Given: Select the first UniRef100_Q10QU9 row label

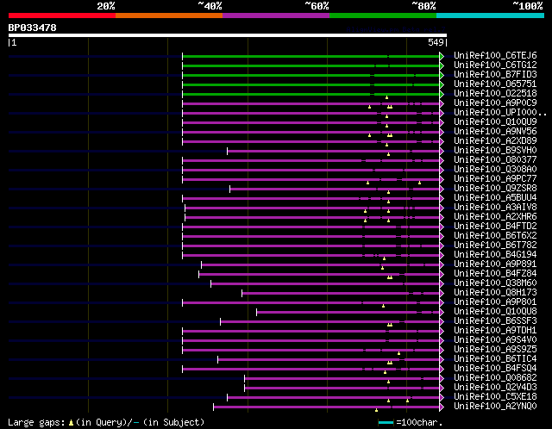Looking at the screenshot, I should point(495,121).
